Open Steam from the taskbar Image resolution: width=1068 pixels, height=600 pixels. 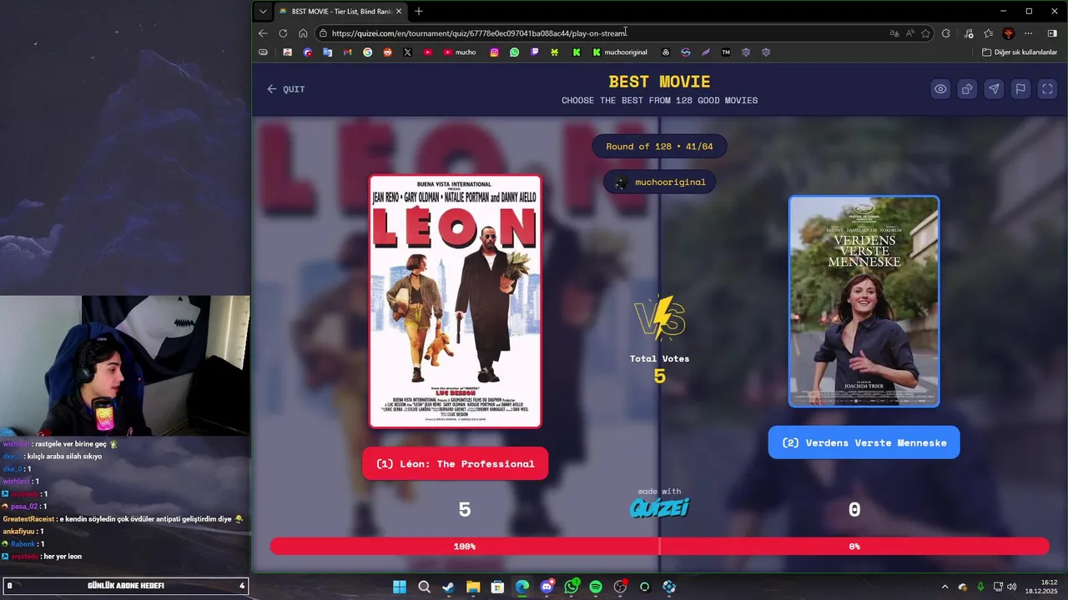pos(448,587)
